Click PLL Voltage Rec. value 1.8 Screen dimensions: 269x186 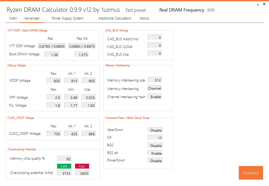(x=54, y=105)
